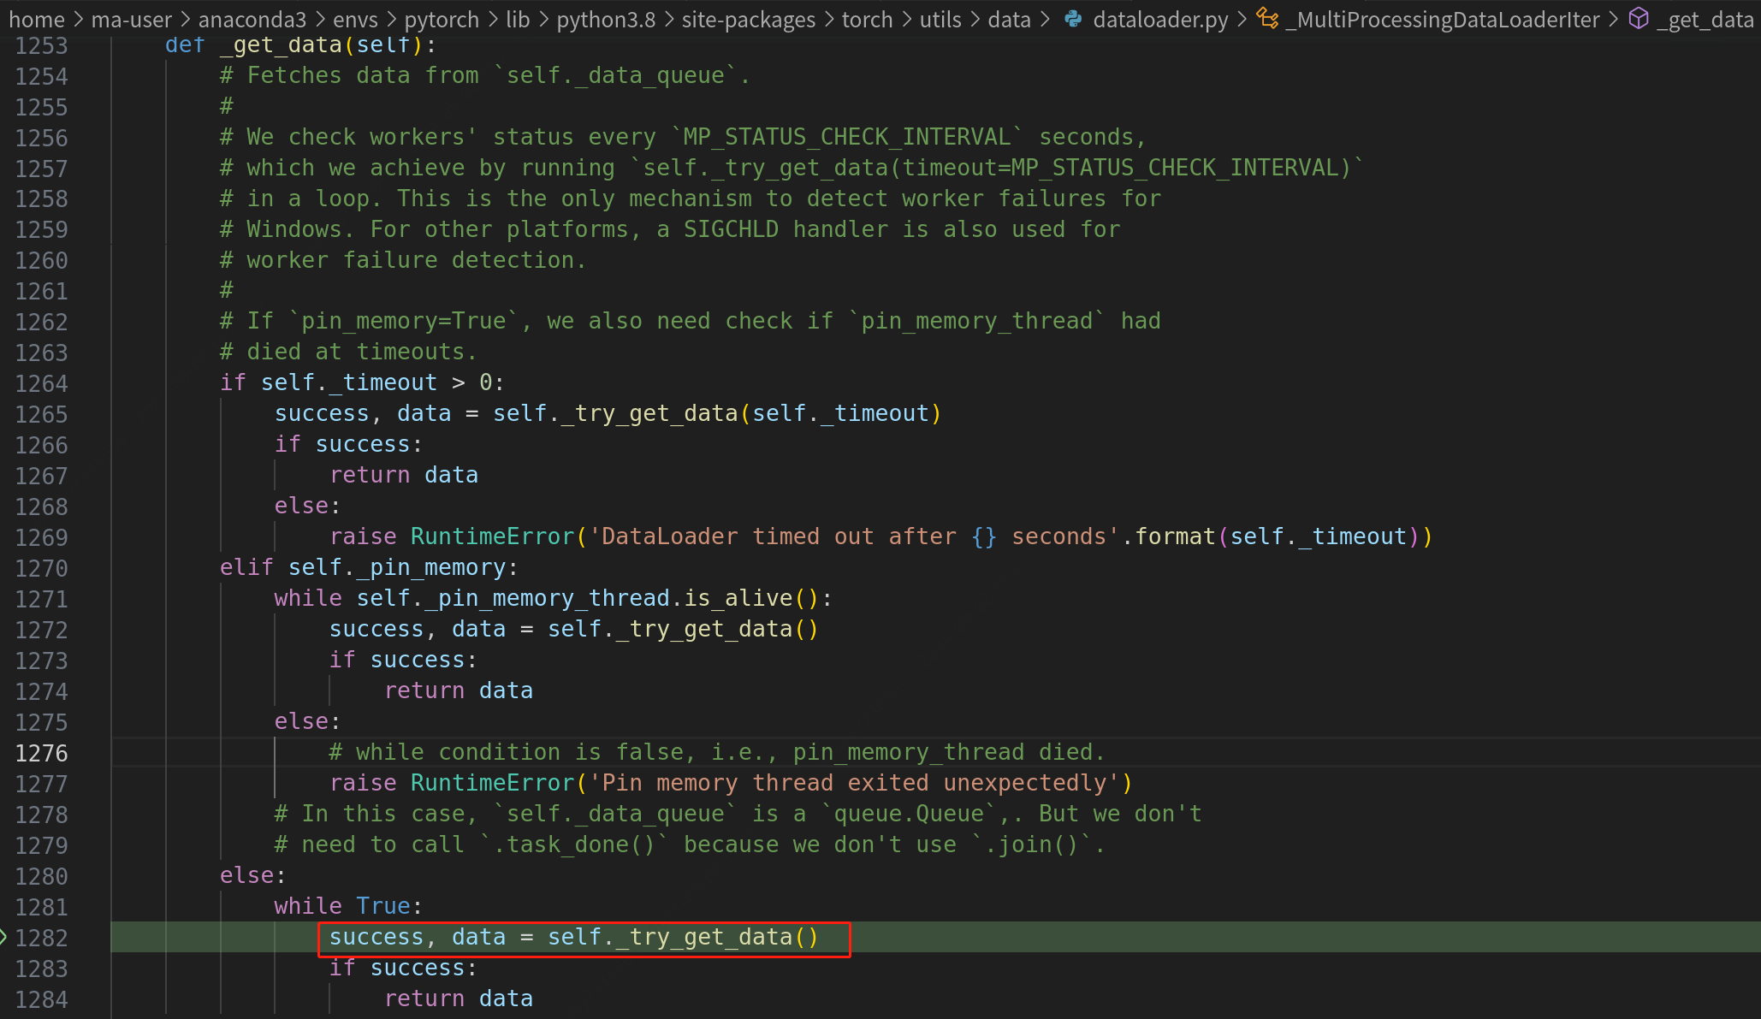Screen dimensions: 1761x1019
Task: Open the _MultiProcessingDataLoaderIter breadcrumb dropdown
Action: [x=1442, y=19]
